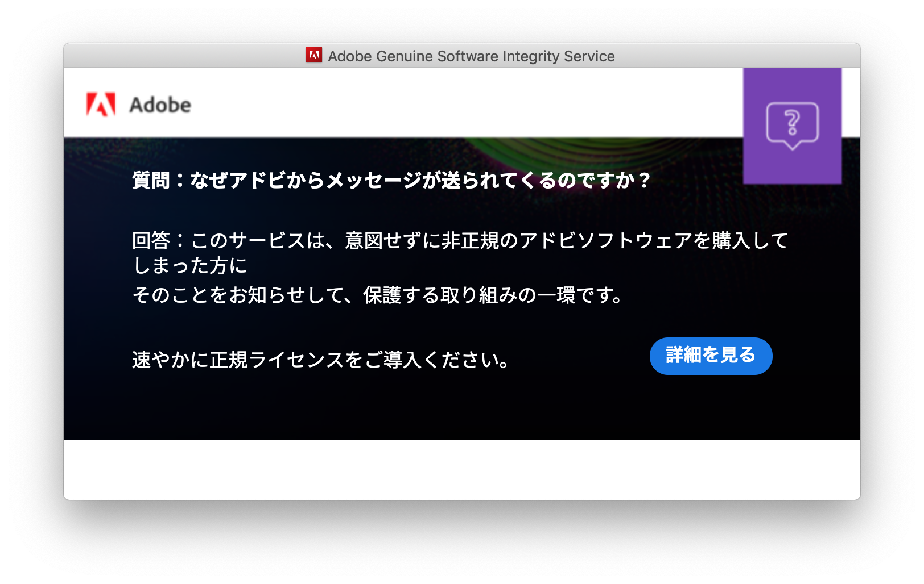Click the answer line starting with 回答：このサービスは
Viewport: 924px width, 584px height.
[x=460, y=240]
